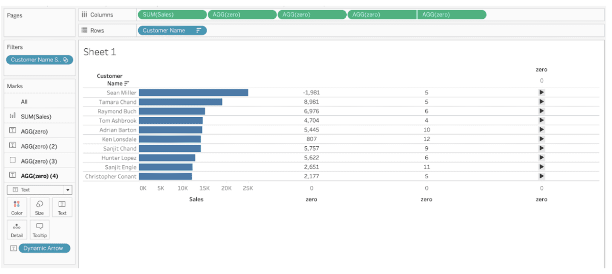Viewport: 612px width, 274px height.
Task: Open the Tooltip button in Marks card
Action: [x=39, y=230]
